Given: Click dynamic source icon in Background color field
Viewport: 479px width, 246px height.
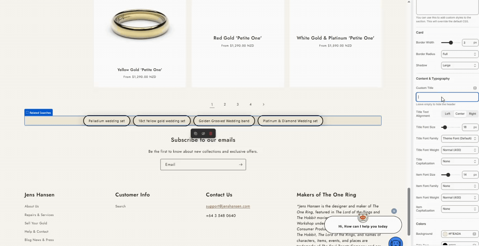Looking at the screenshot, I should pos(474,234).
